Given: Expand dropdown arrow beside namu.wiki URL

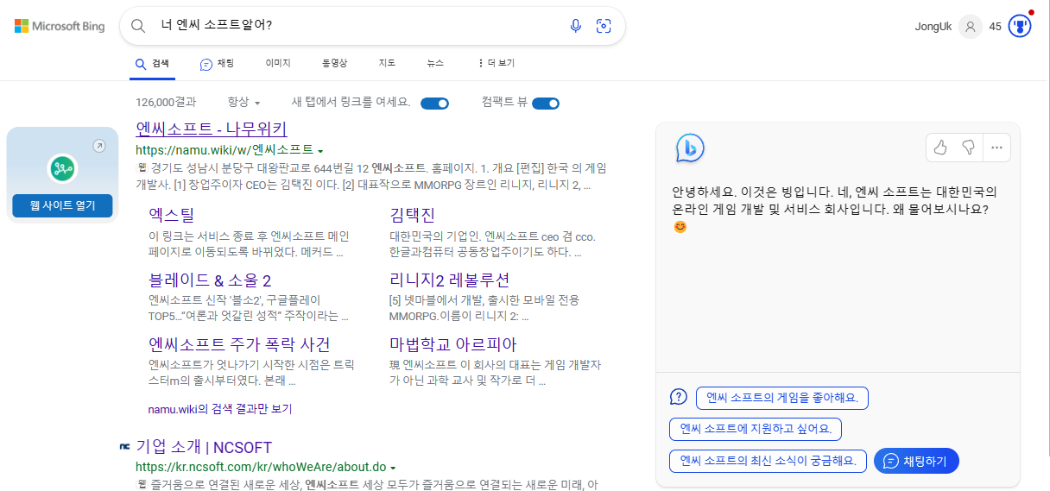Looking at the screenshot, I should click(320, 150).
